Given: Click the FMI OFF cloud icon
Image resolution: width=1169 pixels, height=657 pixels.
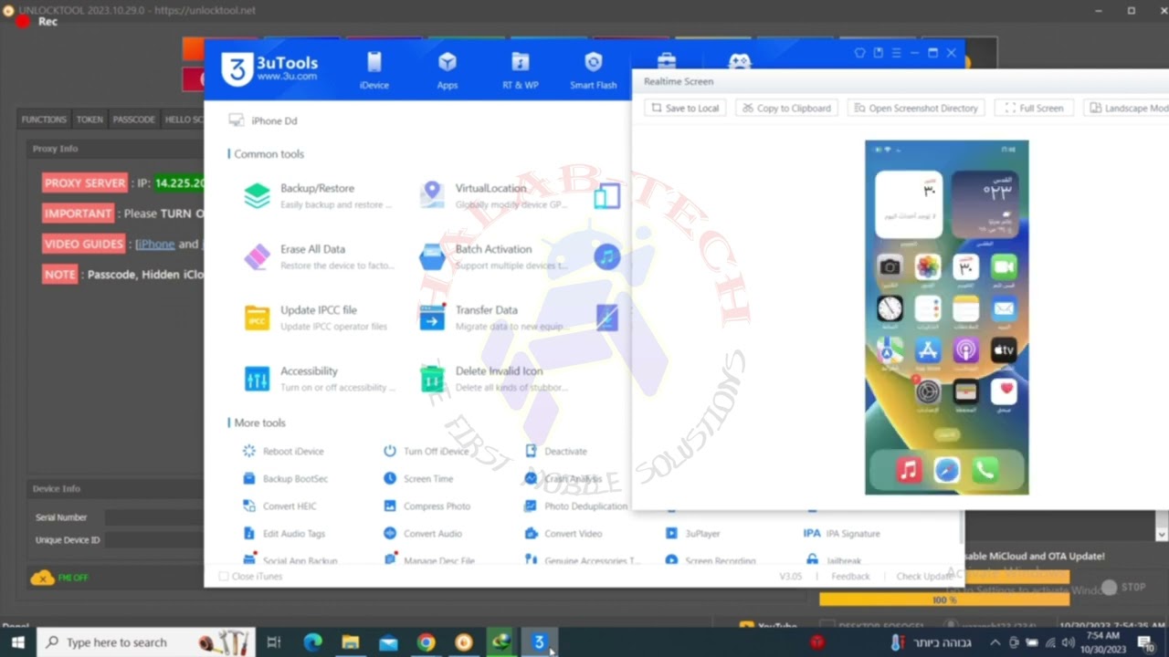Looking at the screenshot, I should point(42,578).
